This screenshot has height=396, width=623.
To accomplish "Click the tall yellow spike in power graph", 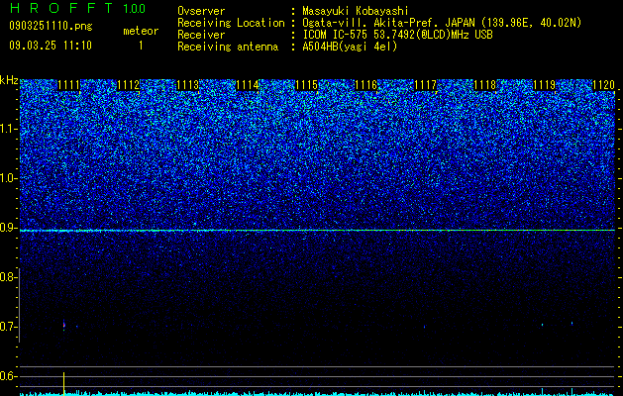I will (64, 383).
